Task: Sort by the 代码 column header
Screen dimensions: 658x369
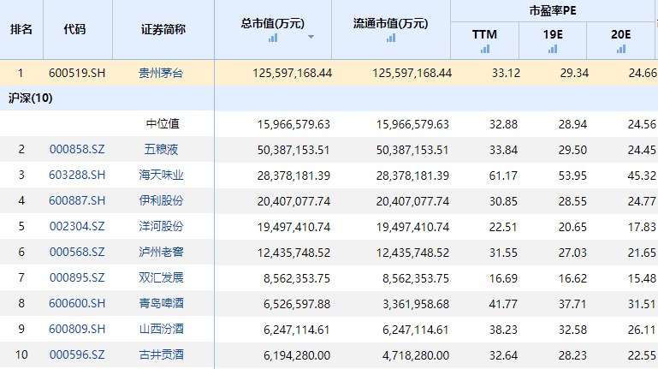Action: (74, 29)
